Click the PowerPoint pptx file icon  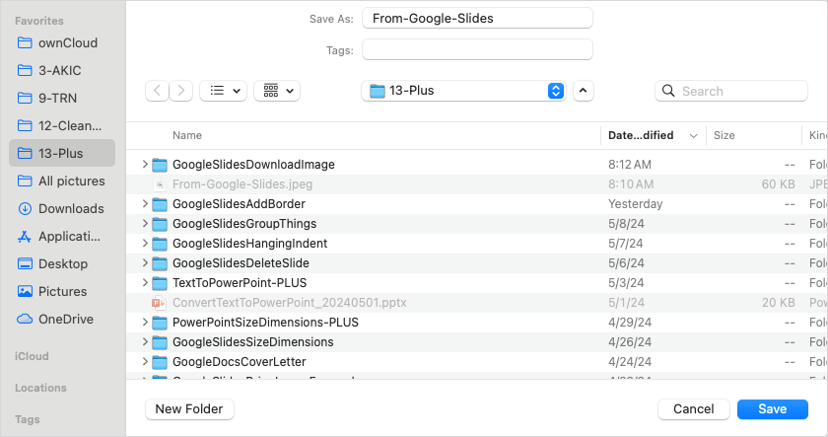[159, 303]
